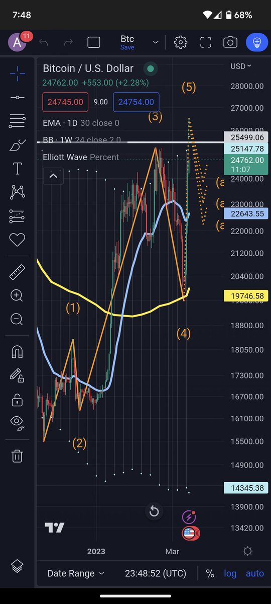This screenshot has height=604, width=271.
Task: Open the Fibonacci and Gann tools
Action: point(17,121)
